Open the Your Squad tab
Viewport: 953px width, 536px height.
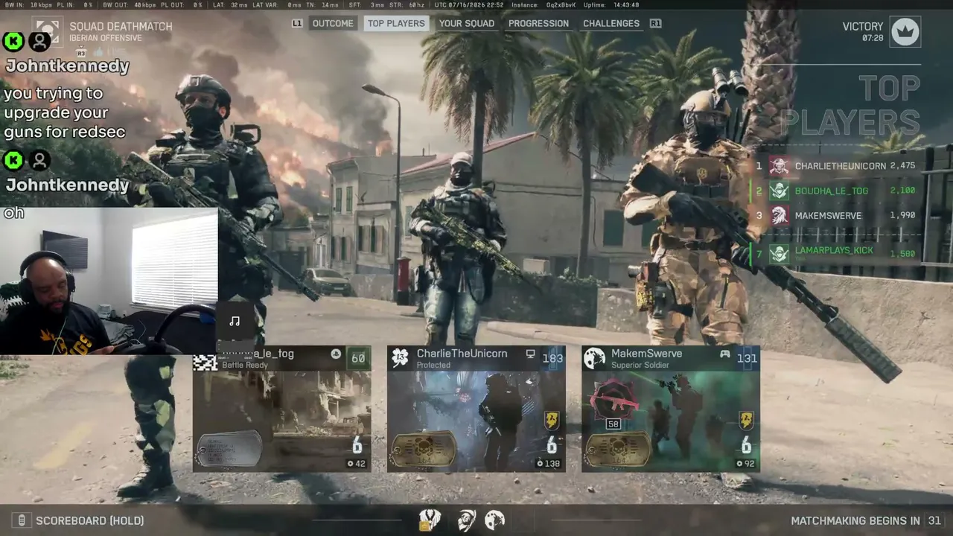(467, 23)
